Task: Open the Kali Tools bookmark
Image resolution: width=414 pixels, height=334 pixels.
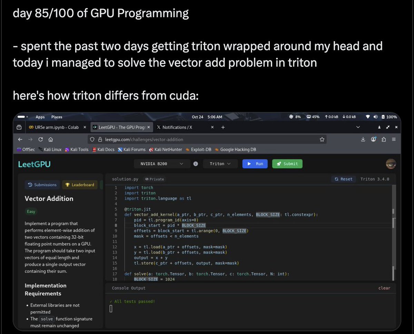Action: [x=77, y=150]
